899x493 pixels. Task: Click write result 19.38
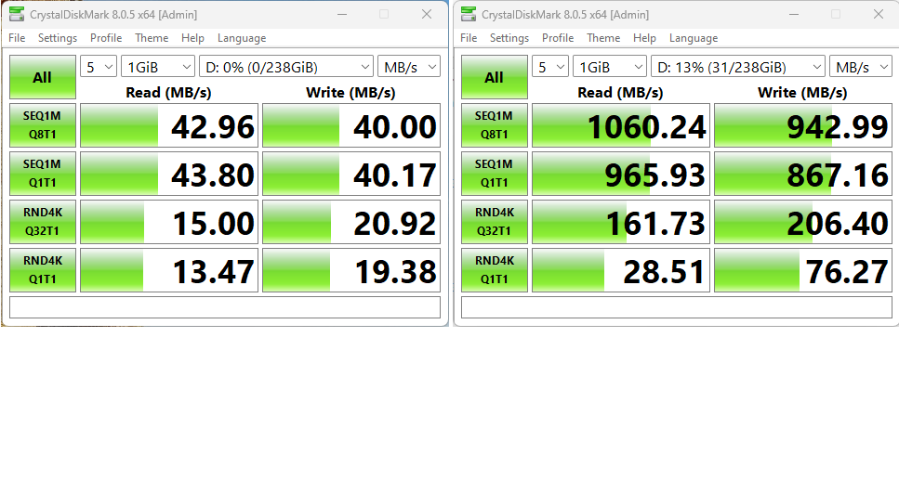[x=351, y=269]
